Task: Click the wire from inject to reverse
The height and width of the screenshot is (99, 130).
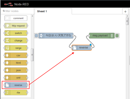Action: coord(73,42)
